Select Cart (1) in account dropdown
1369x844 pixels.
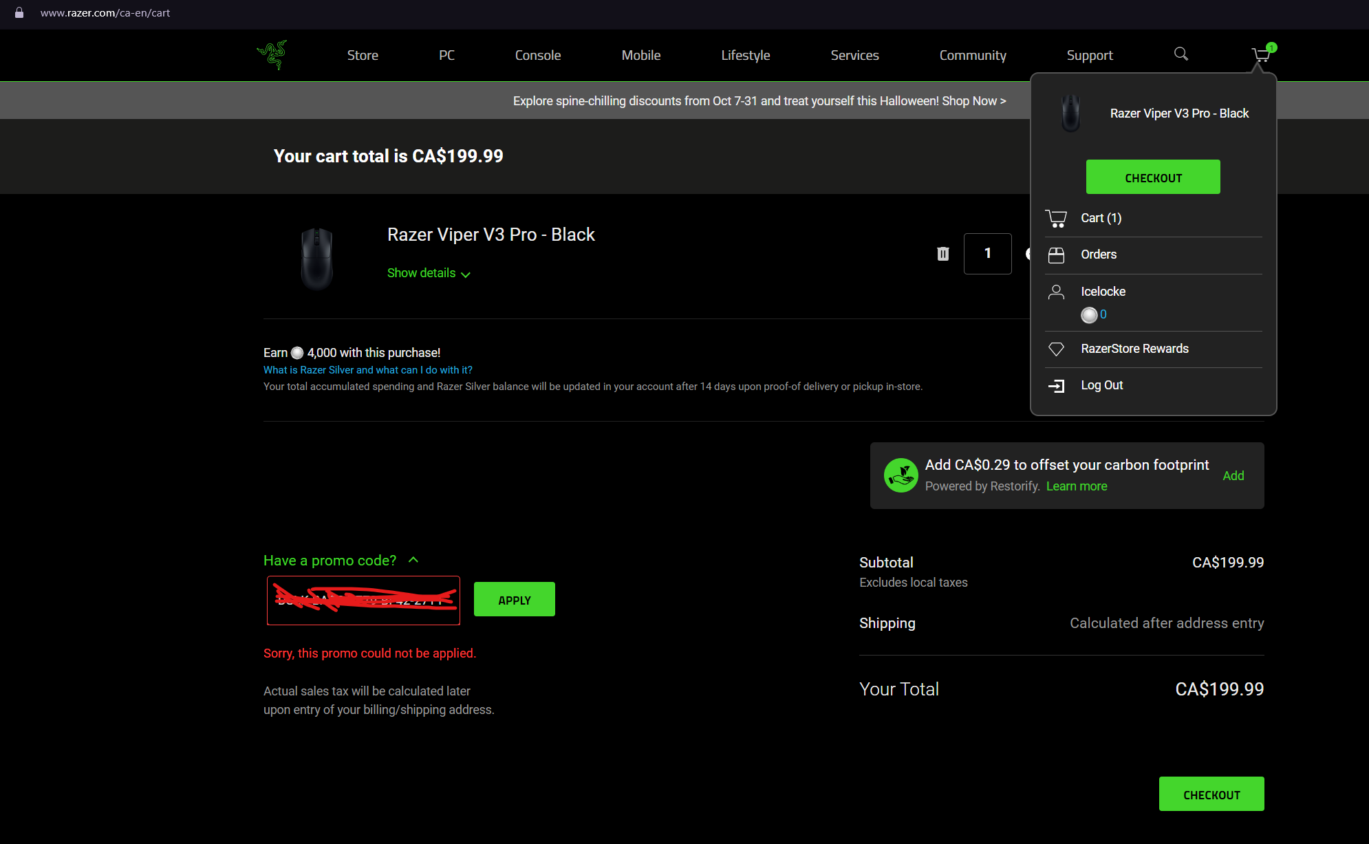click(1101, 218)
